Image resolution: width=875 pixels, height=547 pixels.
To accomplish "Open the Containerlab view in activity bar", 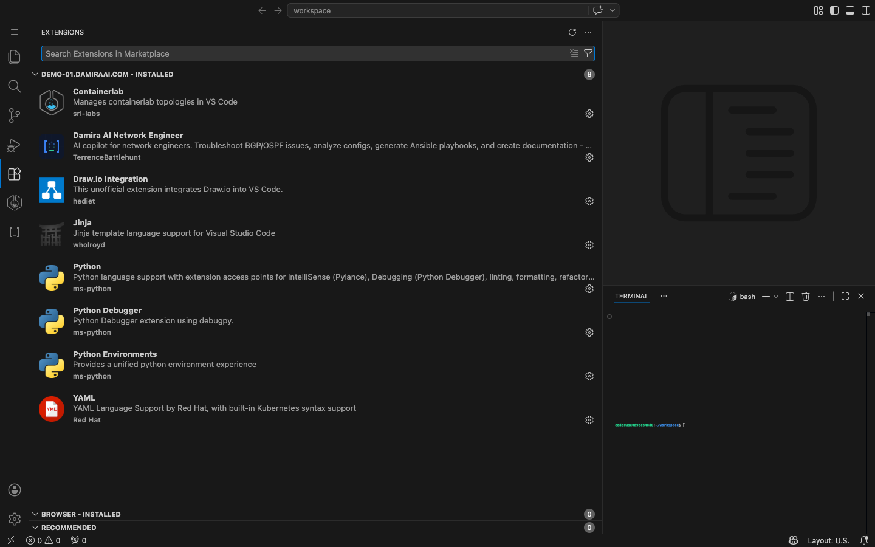I will pyautogui.click(x=15, y=202).
